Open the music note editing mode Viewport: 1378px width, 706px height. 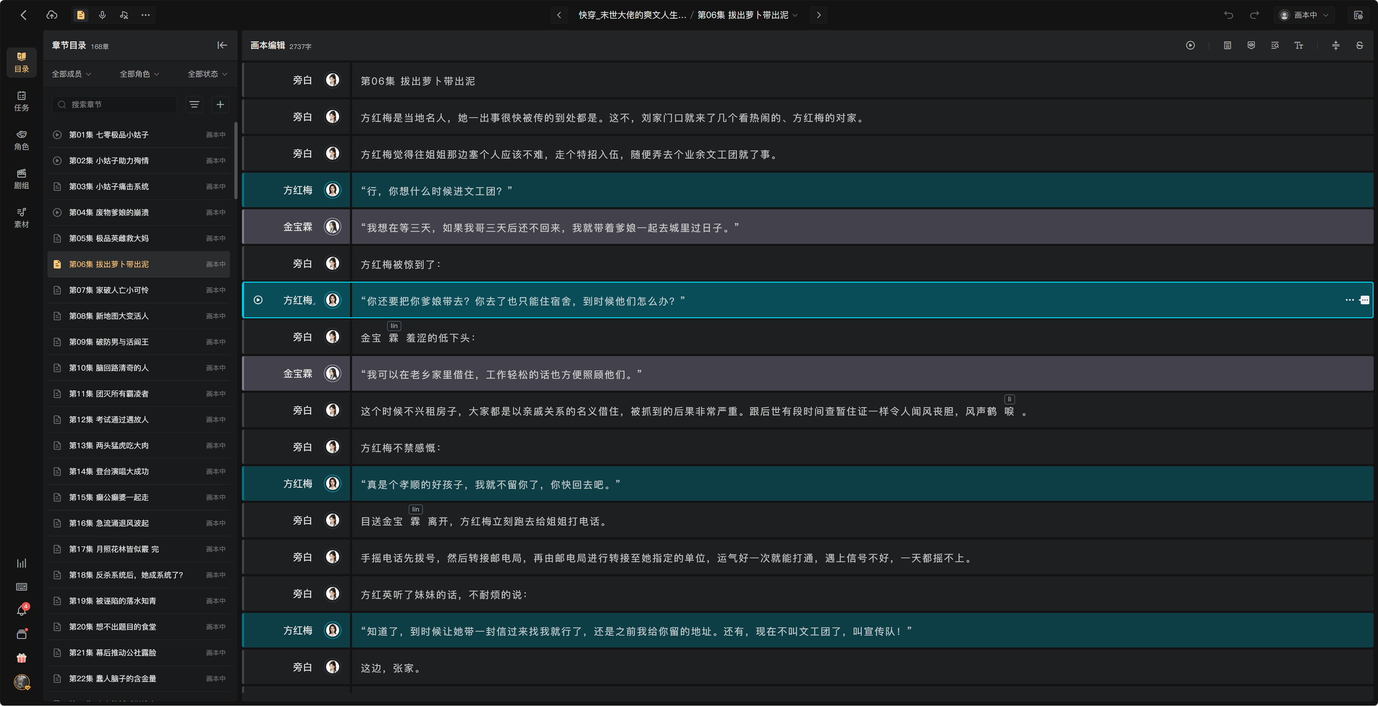(x=124, y=15)
